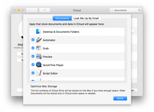Viewport: 154px width, 112px height.
Task: Click the Grab app icon
Action: click(x=38, y=48)
